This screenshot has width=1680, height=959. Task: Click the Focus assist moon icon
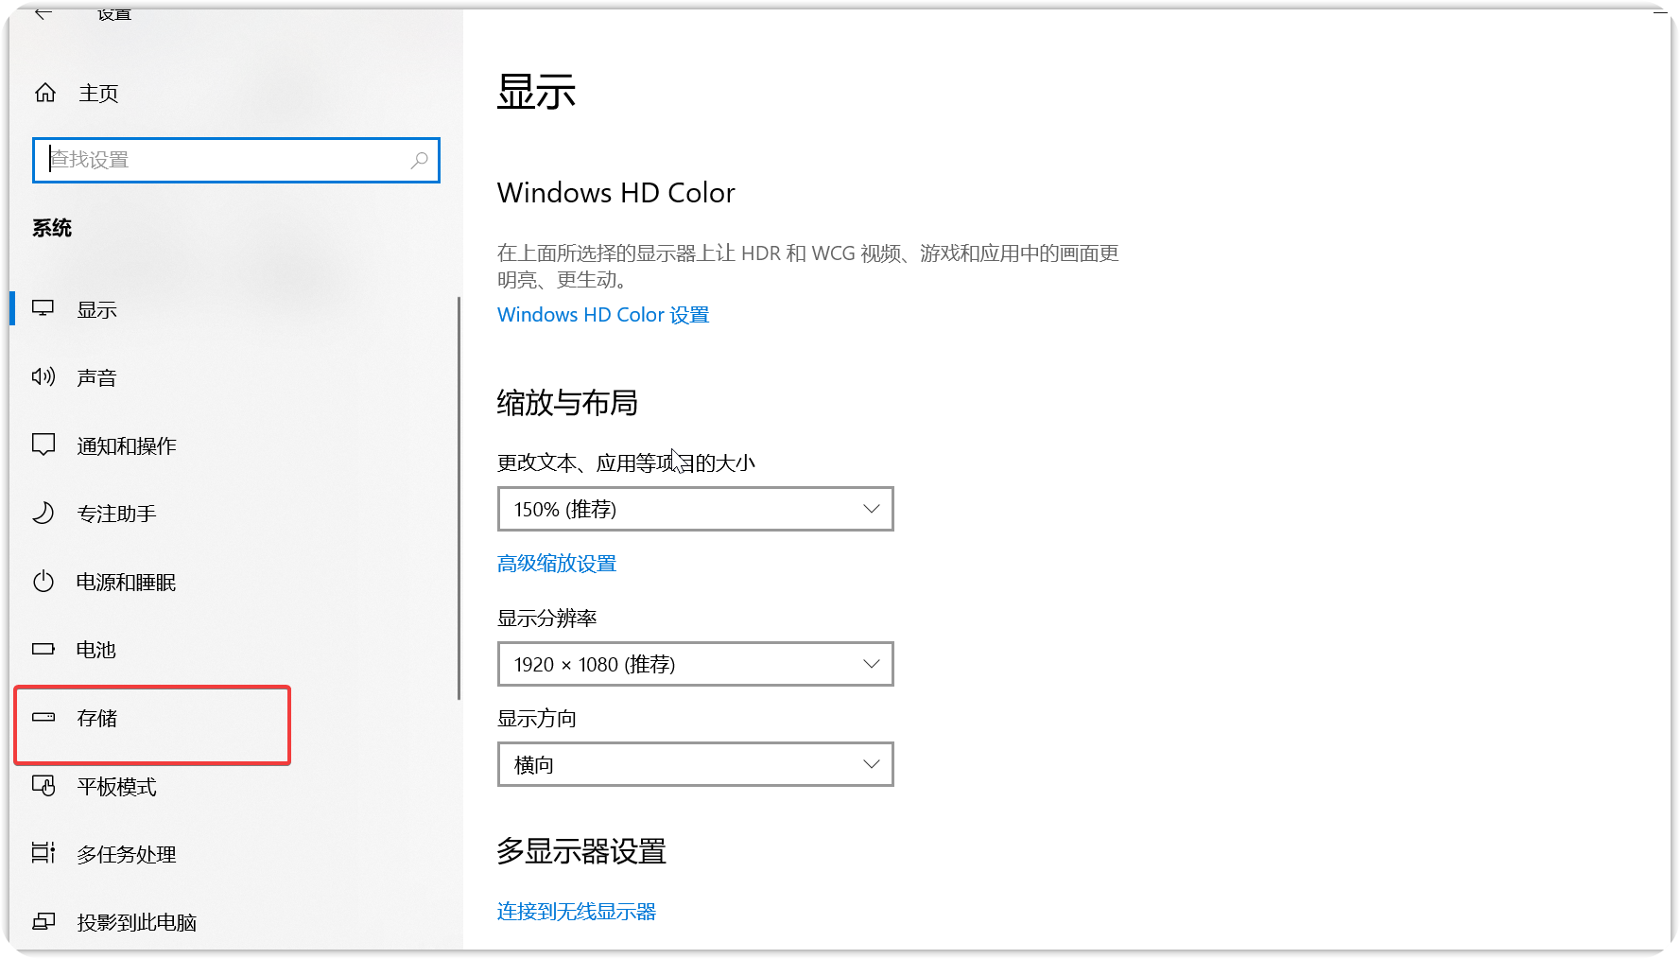click(43, 514)
